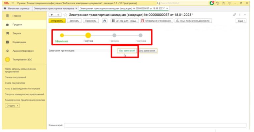Open Найти запросы коммерческих предложений link
The width and height of the screenshot is (254, 132).
(20, 70)
